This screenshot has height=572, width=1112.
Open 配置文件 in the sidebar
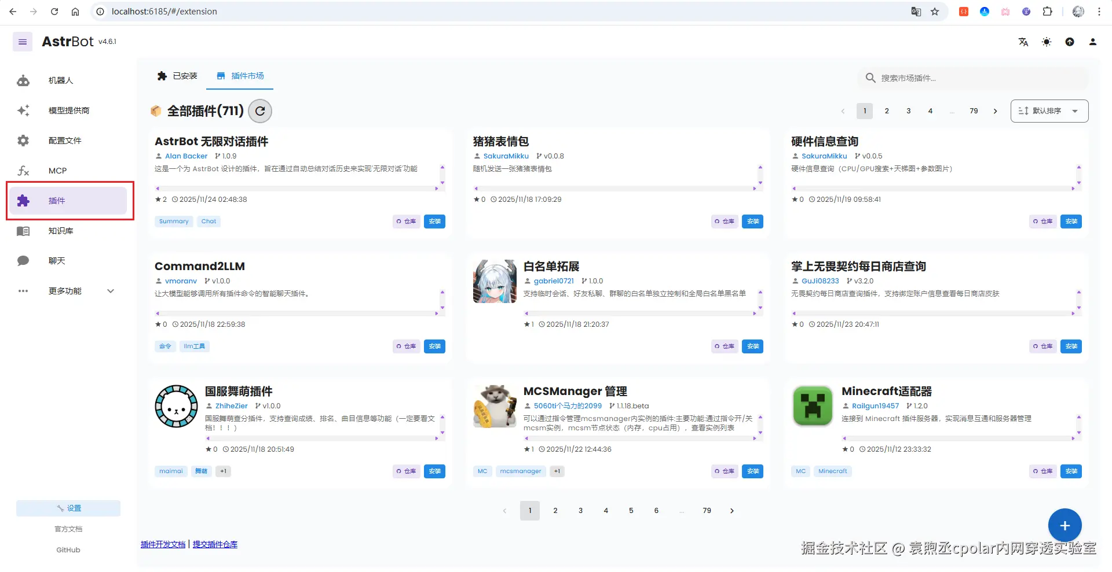click(x=68, y=141)
